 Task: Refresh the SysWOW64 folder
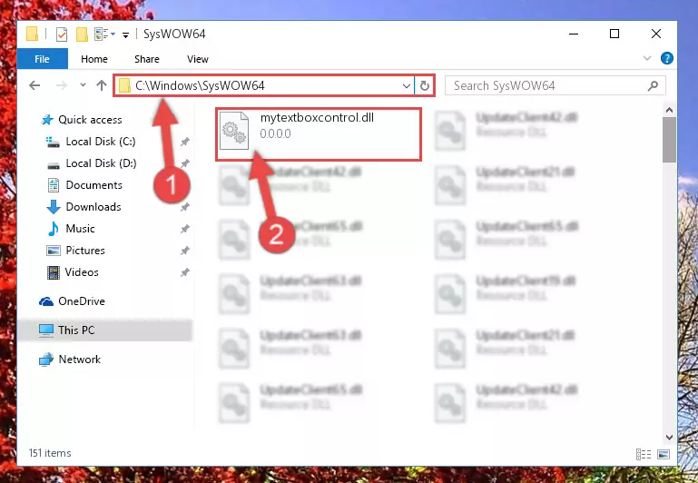[x=424, y=85]
